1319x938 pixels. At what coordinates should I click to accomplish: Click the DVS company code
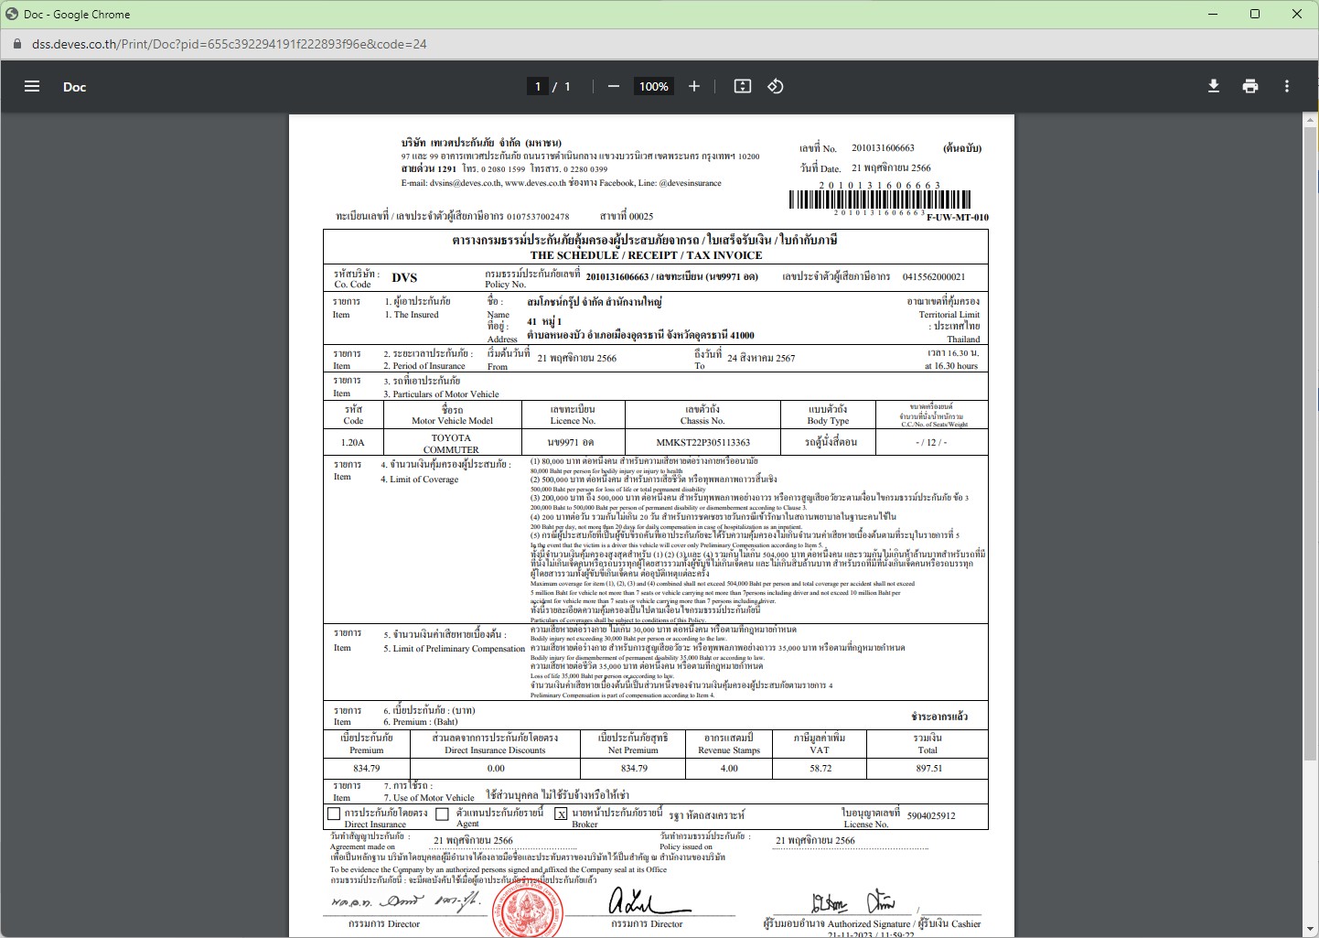tap(404, 277)
